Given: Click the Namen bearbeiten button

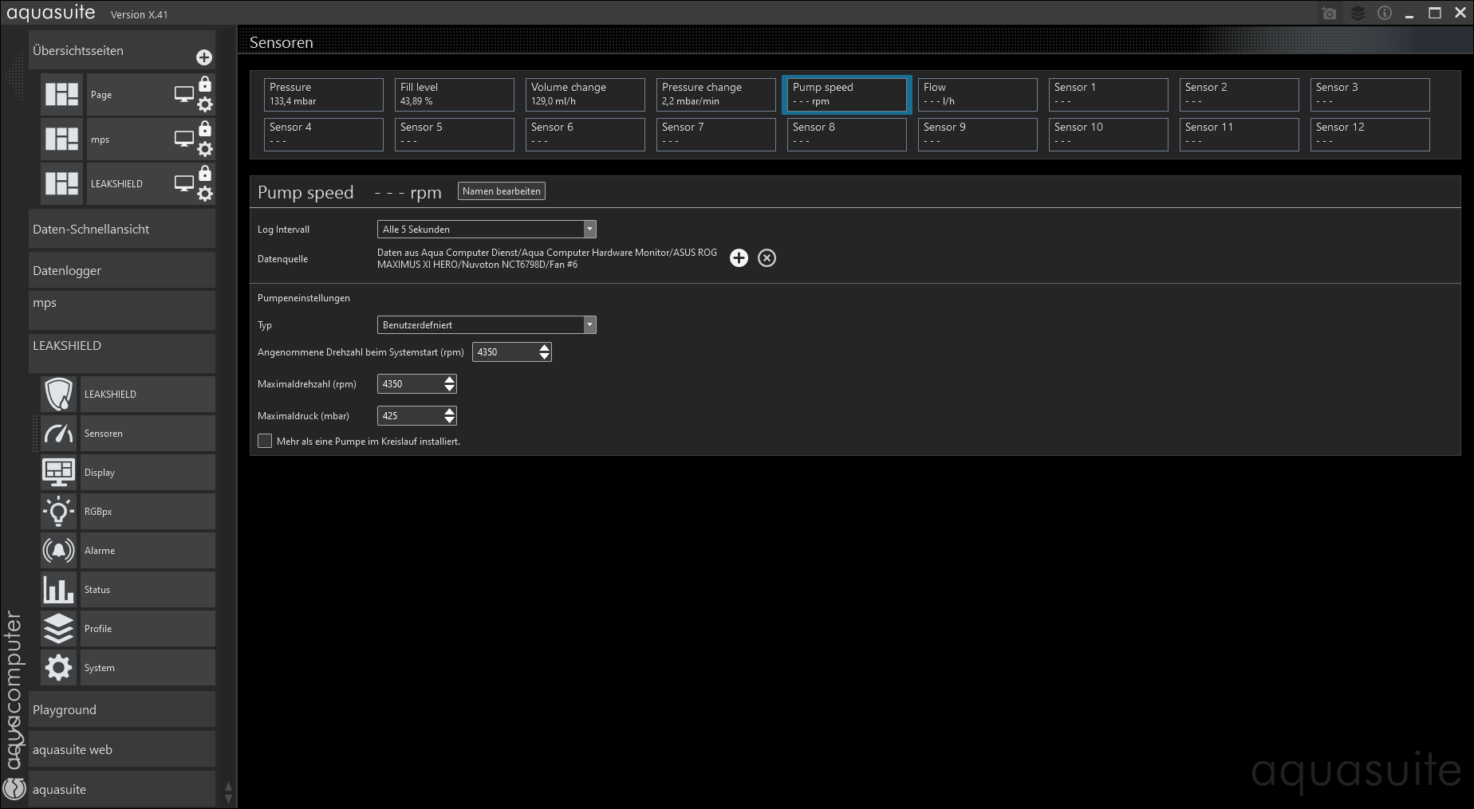Looking at the screenshot, I should [x=501, y=191].
